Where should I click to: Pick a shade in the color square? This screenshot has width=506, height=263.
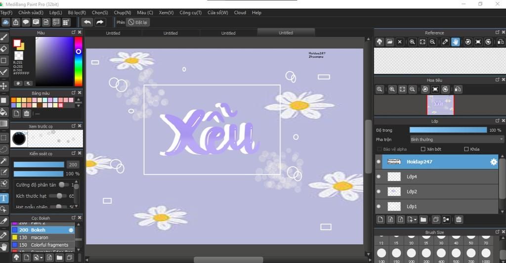coord(54,61)
